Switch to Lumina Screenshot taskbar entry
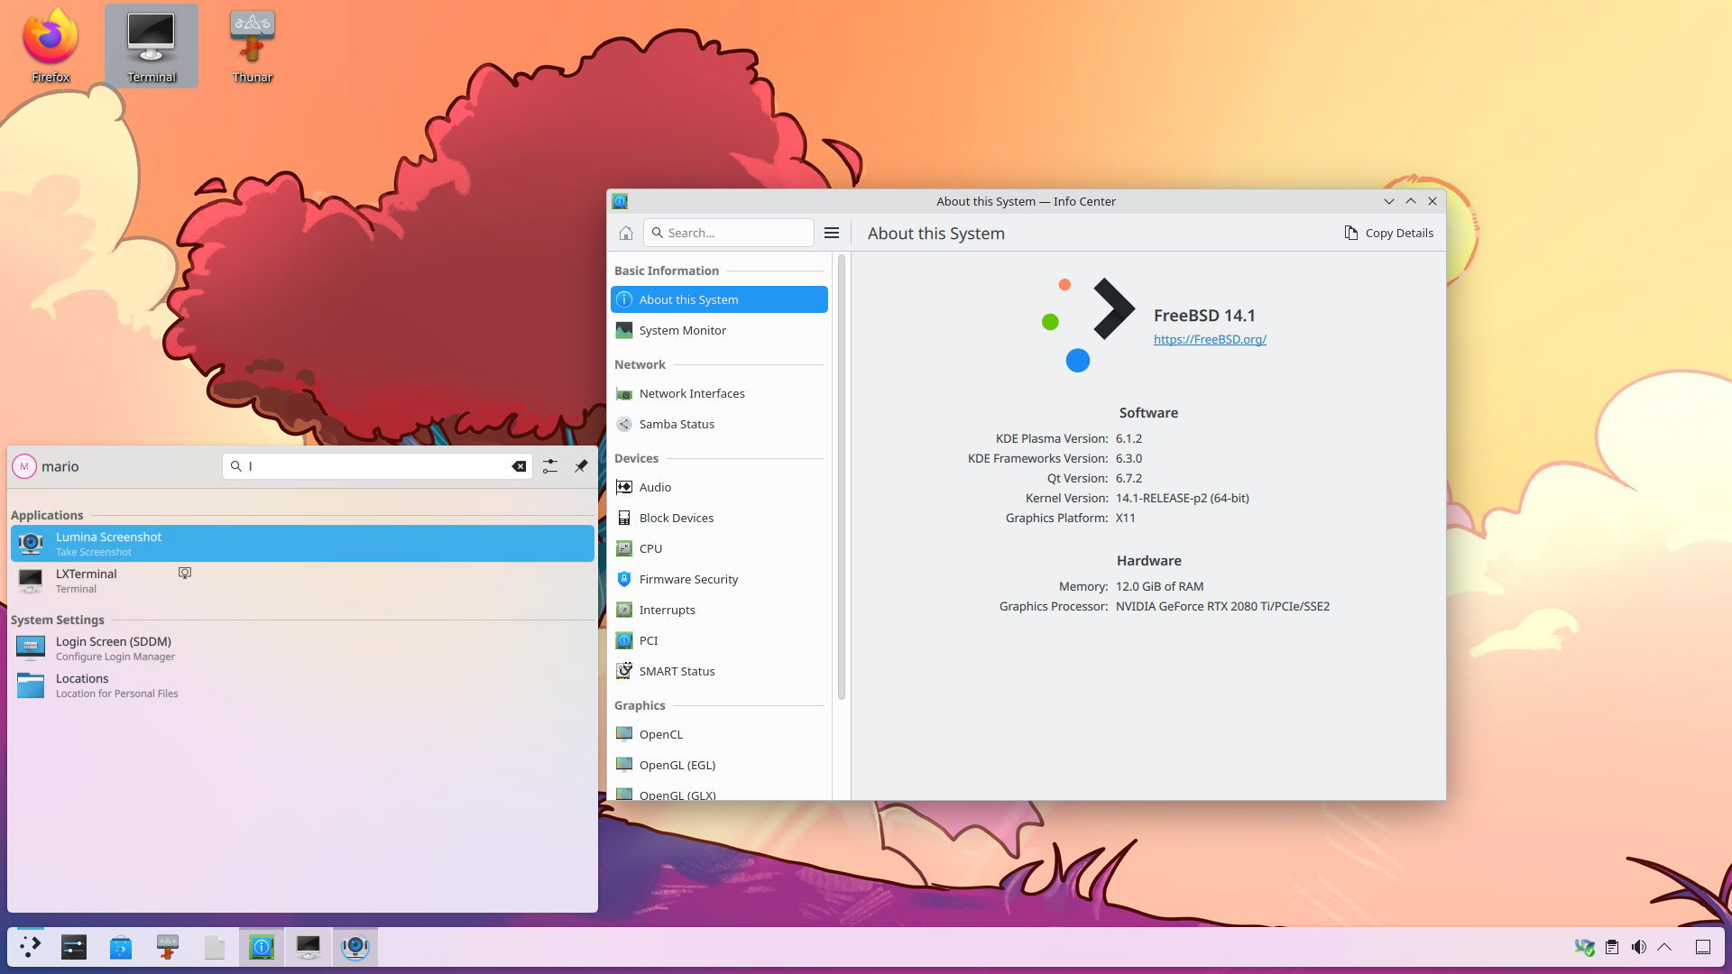Screen dimensions: 1732x974 coord(355,947)
